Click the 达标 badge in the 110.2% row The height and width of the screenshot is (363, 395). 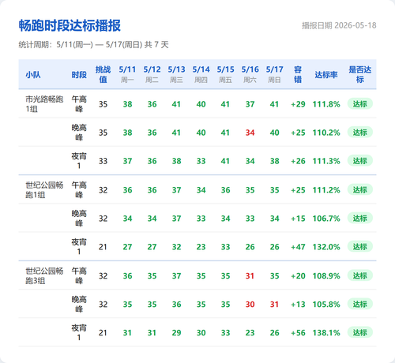click(360, 133)
